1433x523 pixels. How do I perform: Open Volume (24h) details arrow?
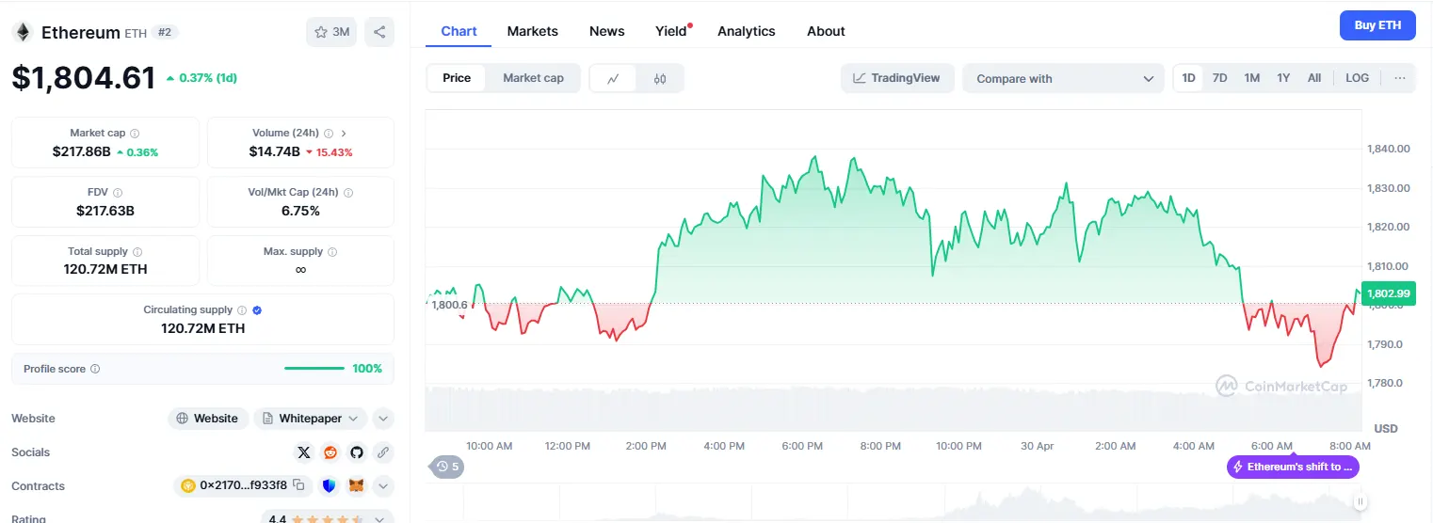[344, 134]
